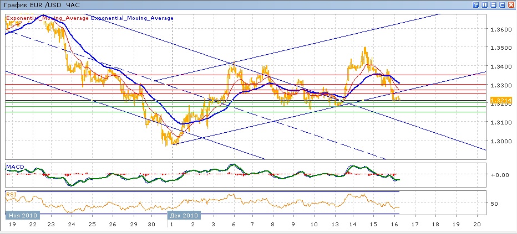Close the EUR/USD chart window
This screenshot has height=234, width=517.
[511, 4]
